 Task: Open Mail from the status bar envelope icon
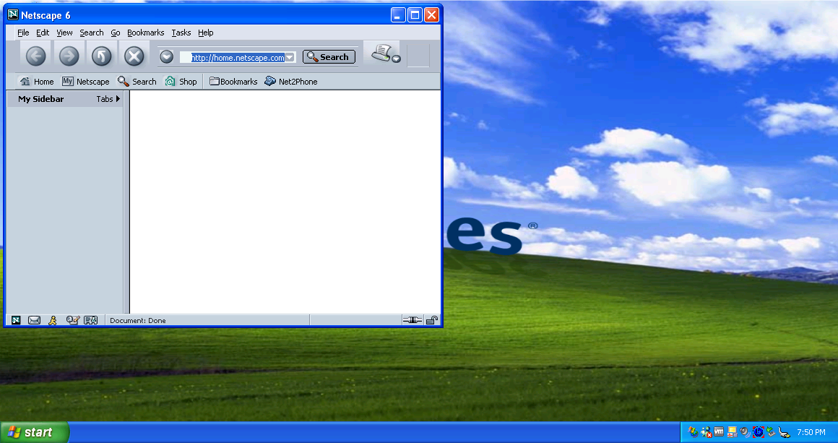click(x=34, y=320)
